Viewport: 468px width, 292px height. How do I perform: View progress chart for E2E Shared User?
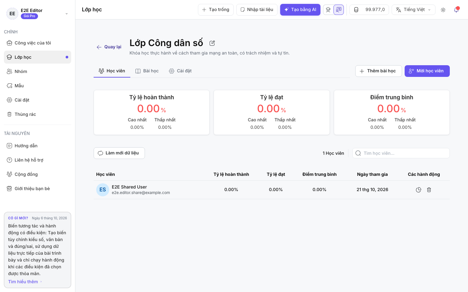[x=419, y=190]
